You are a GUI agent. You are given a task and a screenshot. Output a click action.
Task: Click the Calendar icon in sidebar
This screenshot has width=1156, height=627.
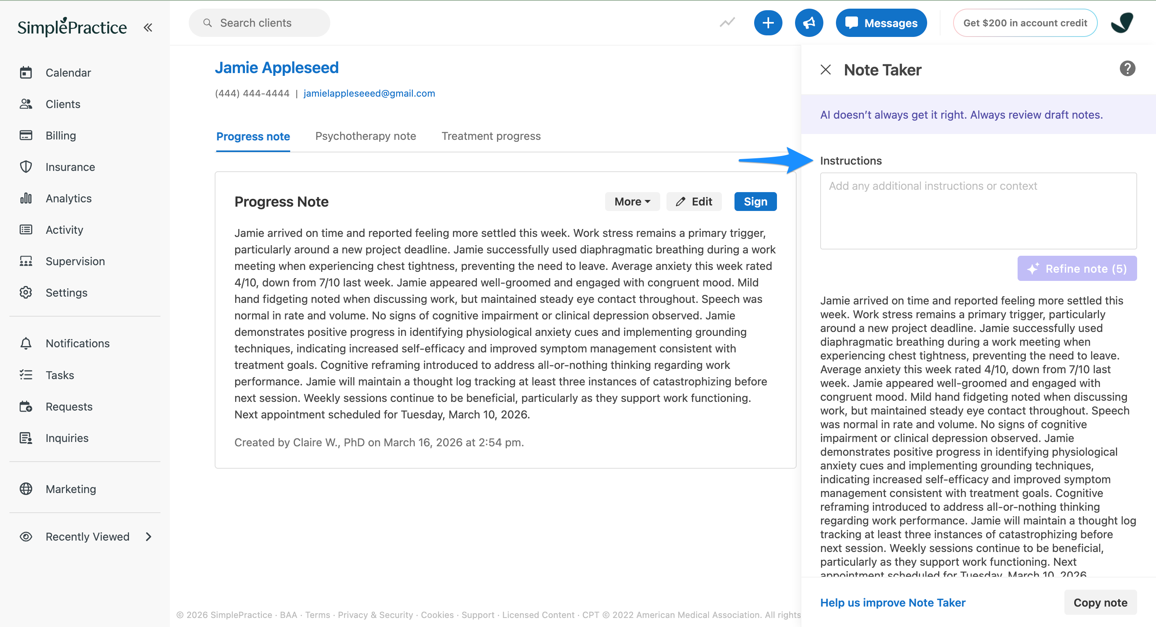click(x=26, y=73)
